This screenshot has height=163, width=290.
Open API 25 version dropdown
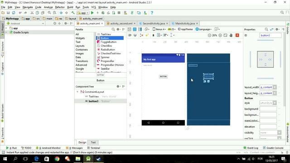[172, 29]
